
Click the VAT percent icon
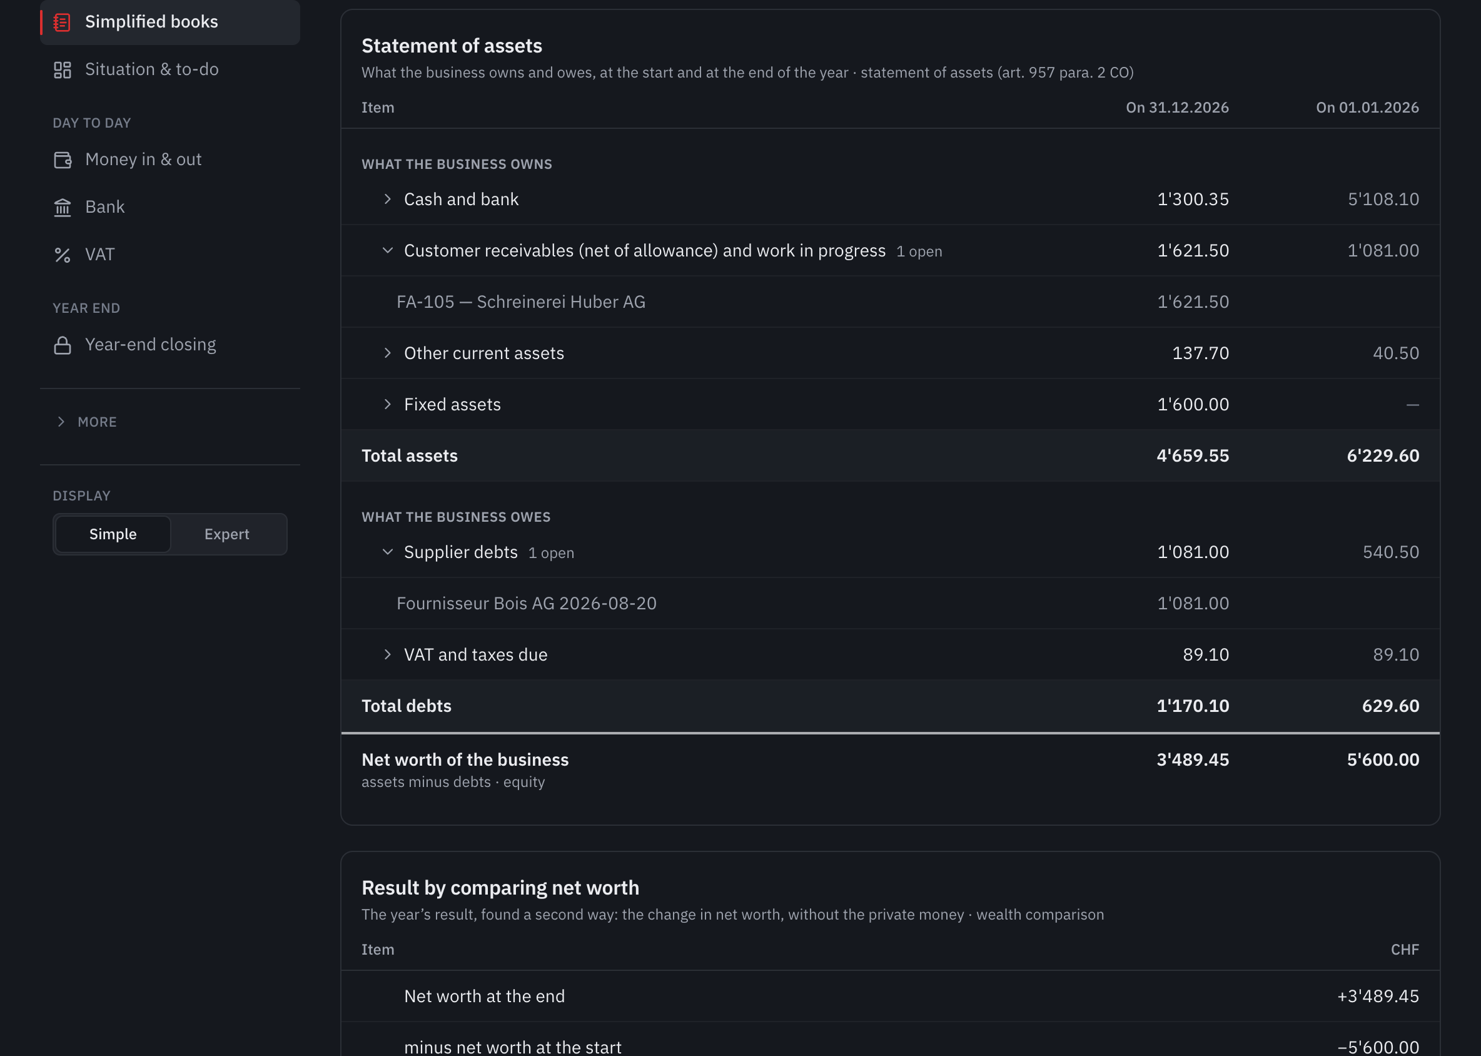click(x=63, y=254)
